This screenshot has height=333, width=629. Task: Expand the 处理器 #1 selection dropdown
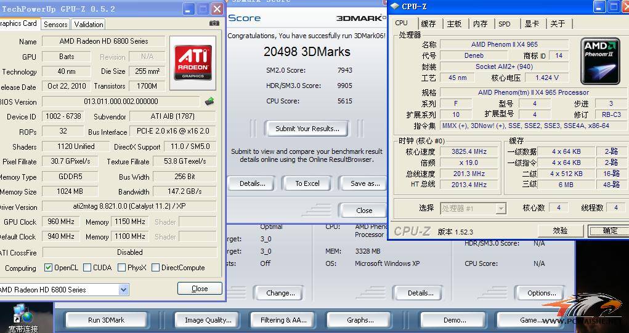(x=500, y=208)
